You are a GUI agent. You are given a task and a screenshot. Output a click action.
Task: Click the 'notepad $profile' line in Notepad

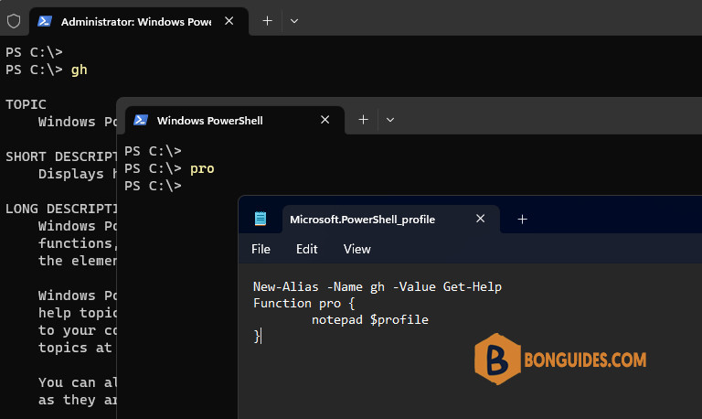370,320
